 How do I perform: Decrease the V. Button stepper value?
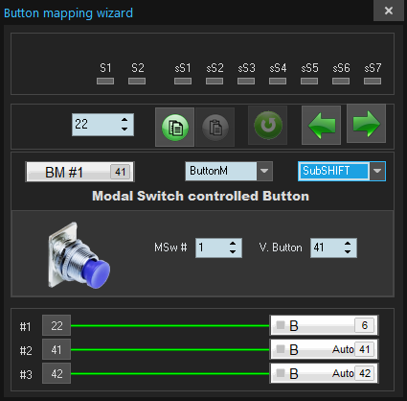(x=348, y=252)
